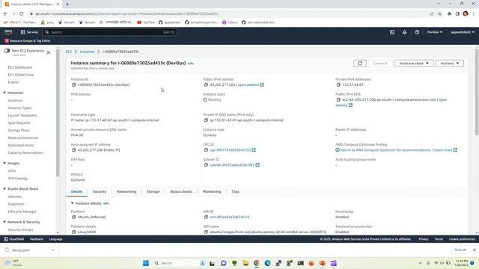The image size is (479, 269).
Task: Open File Explorer from the taskbar
Action: [x=245, y=263]
